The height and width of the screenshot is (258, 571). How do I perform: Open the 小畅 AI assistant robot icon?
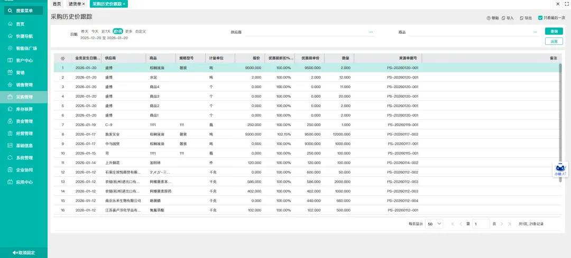click(560, 169)
